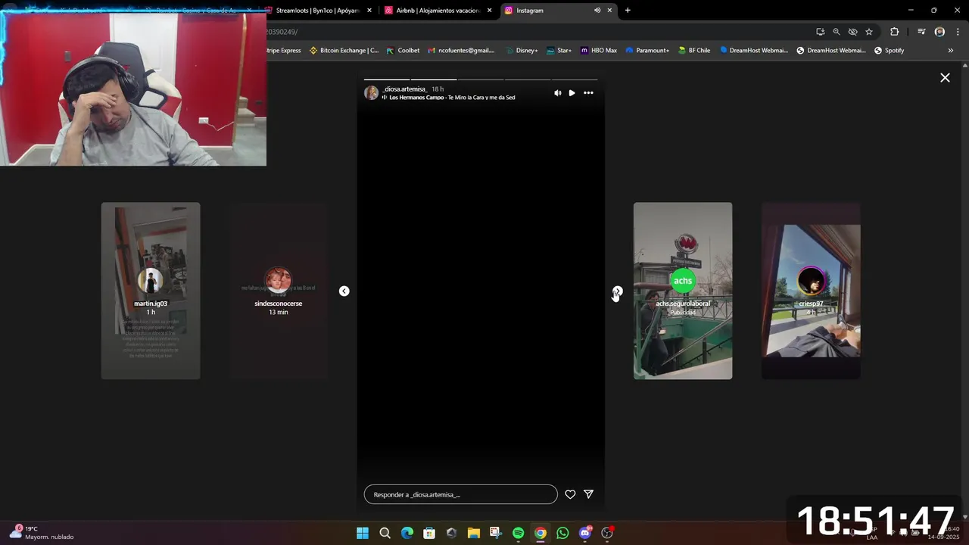Viewport: 969px width, 545px height.
Task: Open the Windows Start menu
Action: click(x=363, y=533)
